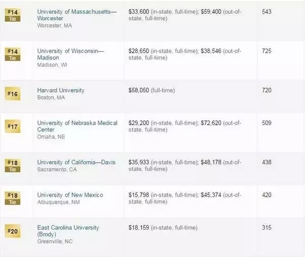Click the #17 rank badge for Nebraska
Screen dimensions: 305x257
pyautogui.click(x=13, y=126)
